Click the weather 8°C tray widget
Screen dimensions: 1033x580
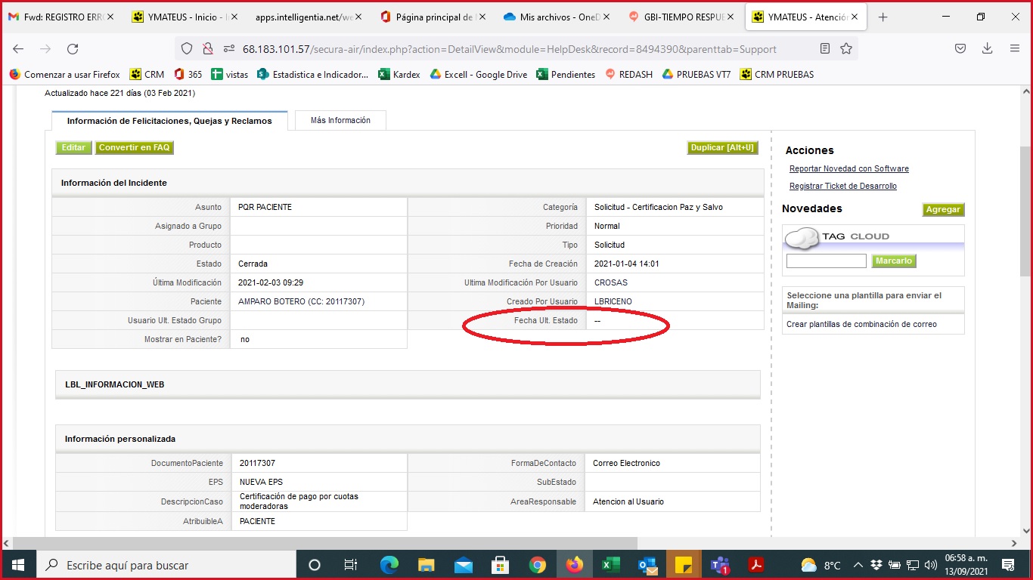coord(821,565)
